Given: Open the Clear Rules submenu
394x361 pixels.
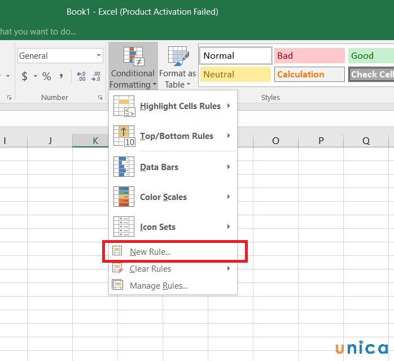Looking at the screenshot, I should pos(150,269).
